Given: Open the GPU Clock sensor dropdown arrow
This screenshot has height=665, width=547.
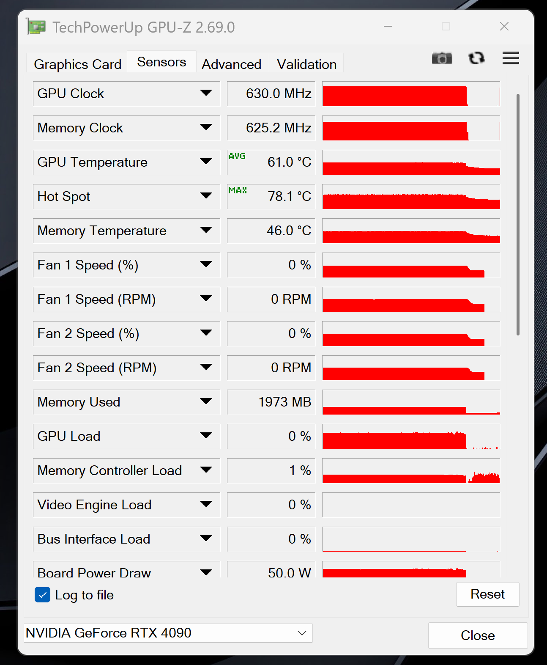Looking at the screenshot, I should [206, 93].
